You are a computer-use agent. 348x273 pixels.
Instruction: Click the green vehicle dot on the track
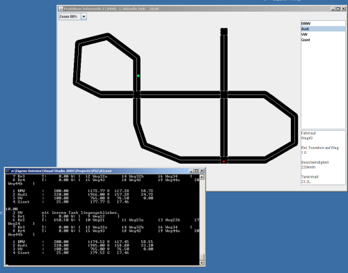click(x=139, y=76)
